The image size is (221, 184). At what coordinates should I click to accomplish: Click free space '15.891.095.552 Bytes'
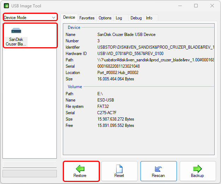coord(115,125)
